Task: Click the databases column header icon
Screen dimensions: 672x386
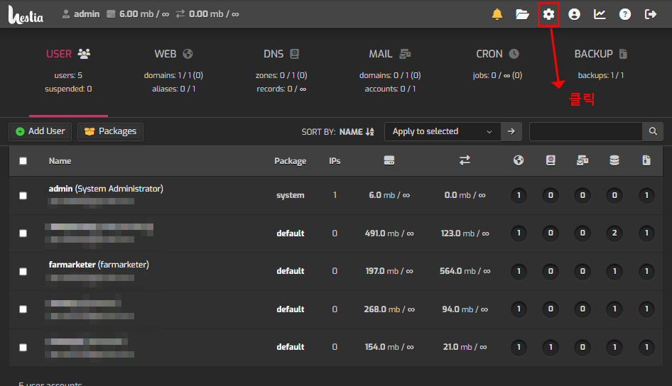Action: tap(614, 160)
